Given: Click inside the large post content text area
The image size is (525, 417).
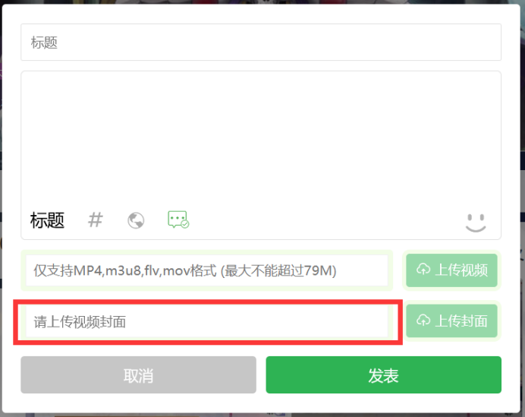Looking at the screenshot, I should tap(261, 137).
